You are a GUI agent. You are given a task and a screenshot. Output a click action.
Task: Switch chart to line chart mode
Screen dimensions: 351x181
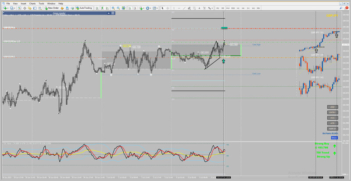pos(107,8)
